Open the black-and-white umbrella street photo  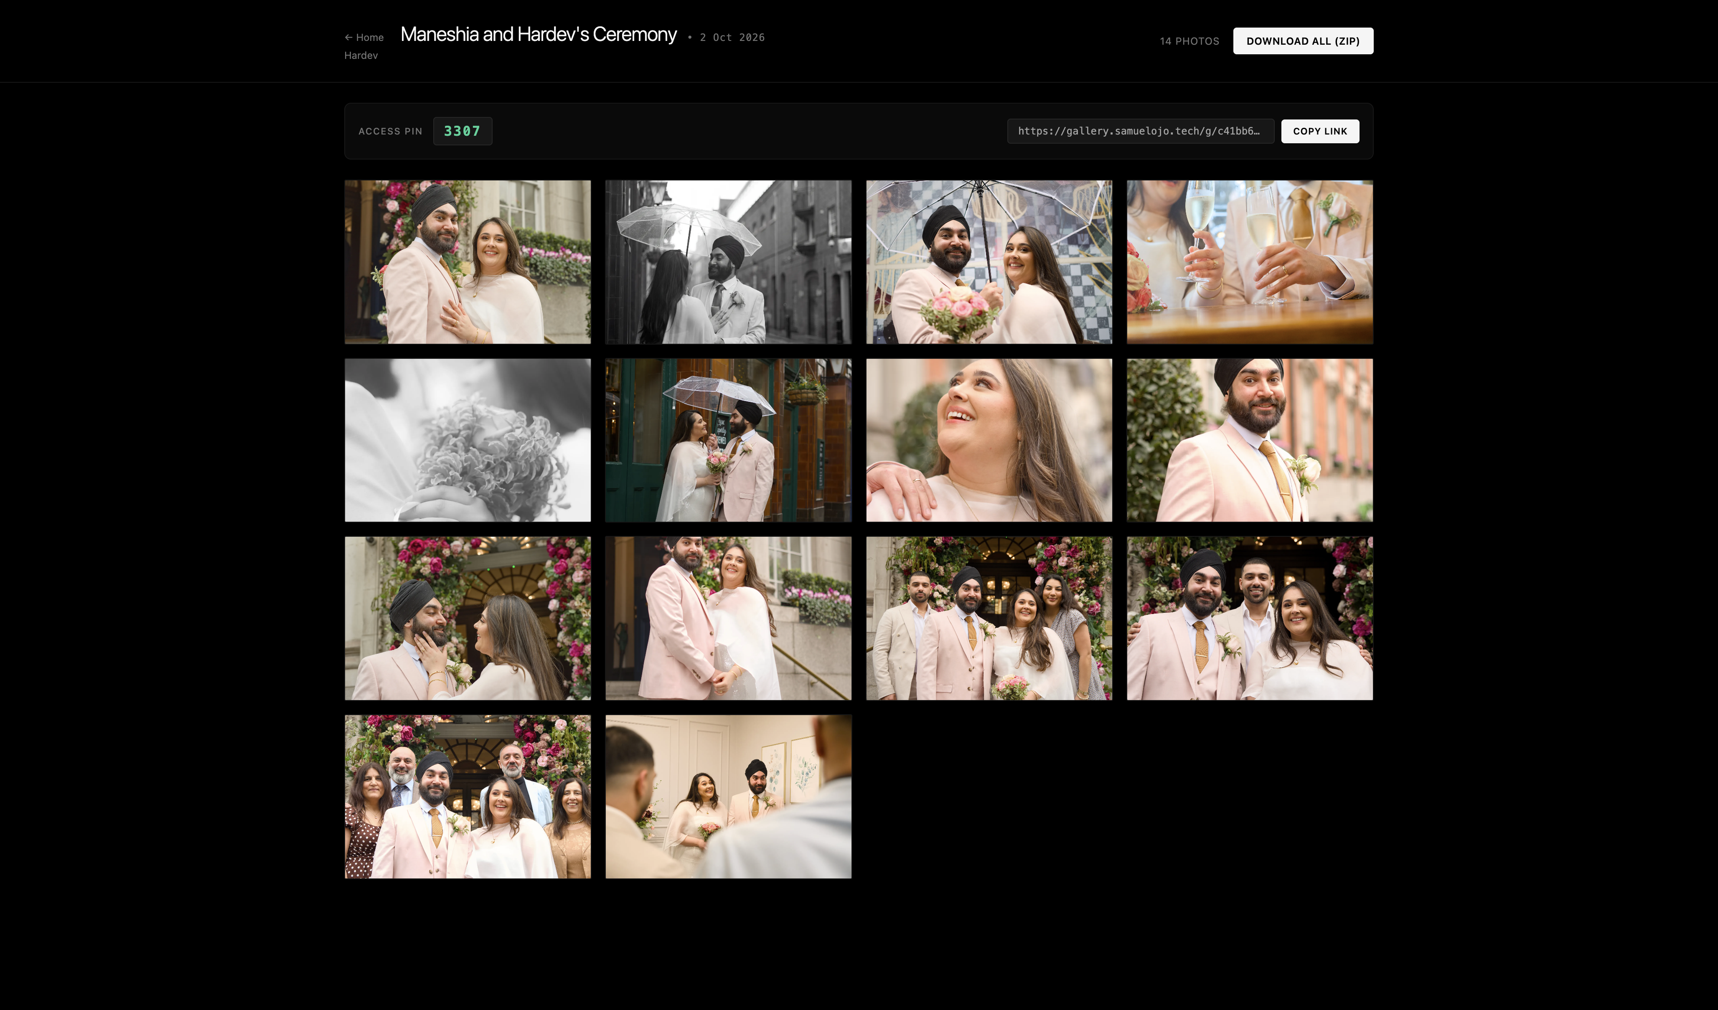(x=728, y=262)
